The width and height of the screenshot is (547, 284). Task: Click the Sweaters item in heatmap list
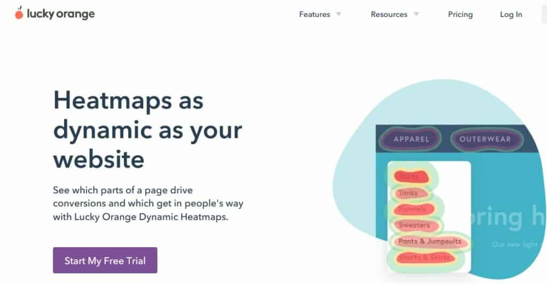pos(414,225)
